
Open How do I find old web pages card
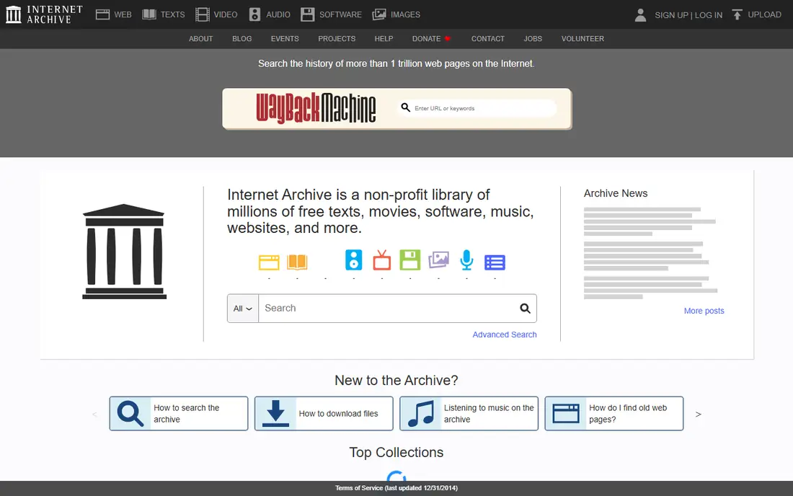pos(614,414)
